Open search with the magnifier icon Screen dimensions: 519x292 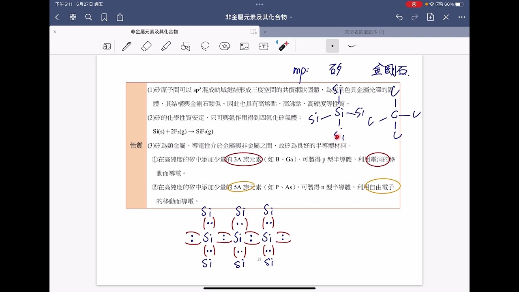tap(88, 17)
